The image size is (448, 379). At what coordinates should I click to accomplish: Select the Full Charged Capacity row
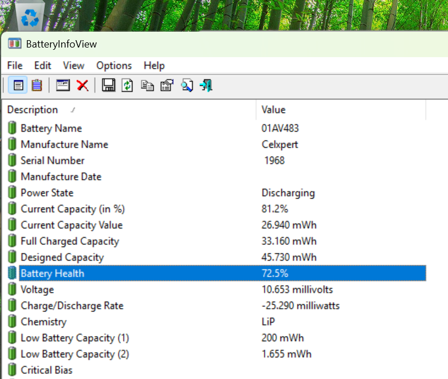[217, 241]
